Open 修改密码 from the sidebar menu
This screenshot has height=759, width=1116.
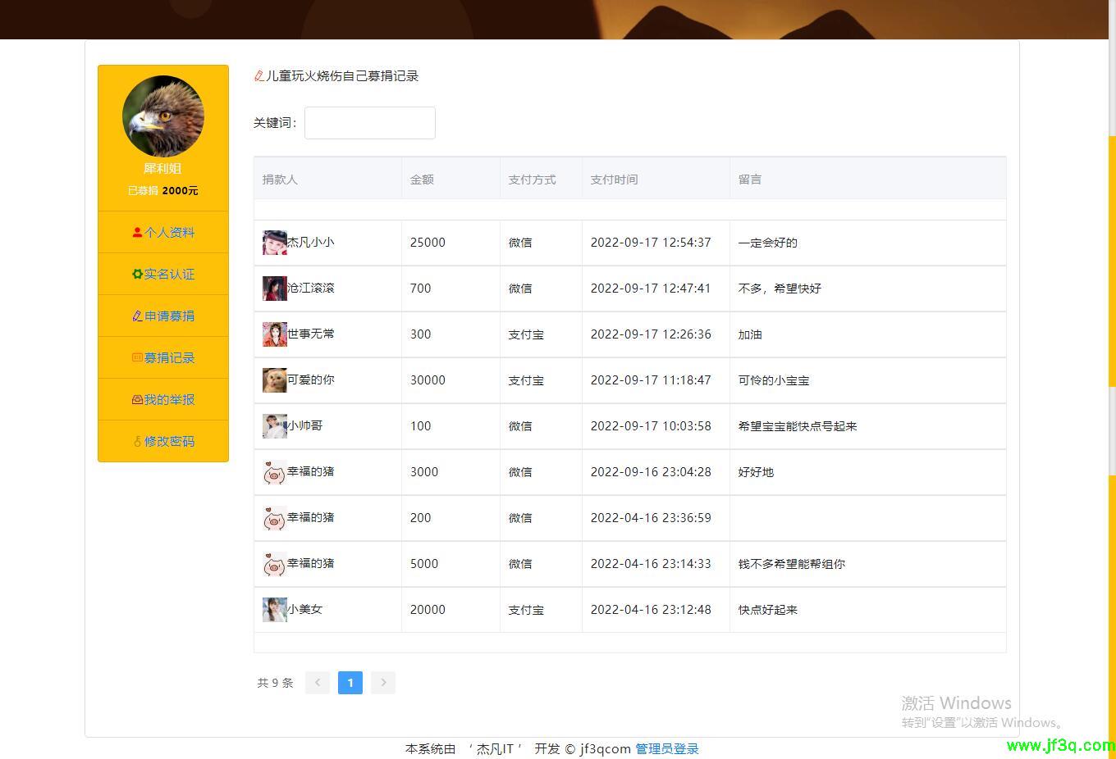[162, 441]
